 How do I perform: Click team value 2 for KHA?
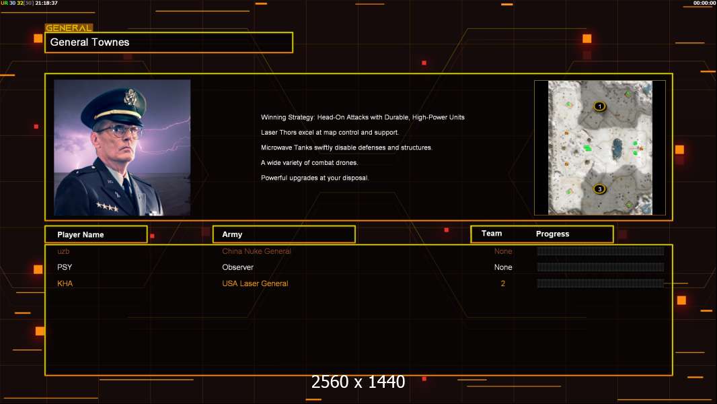(x=503, y=283)
